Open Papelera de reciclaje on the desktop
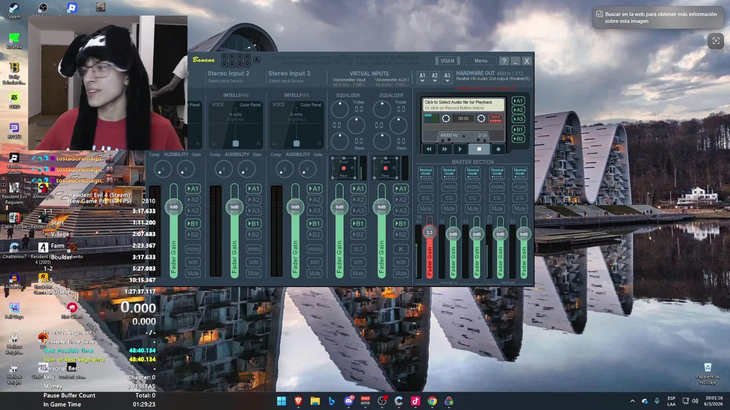 pos(708,372)
